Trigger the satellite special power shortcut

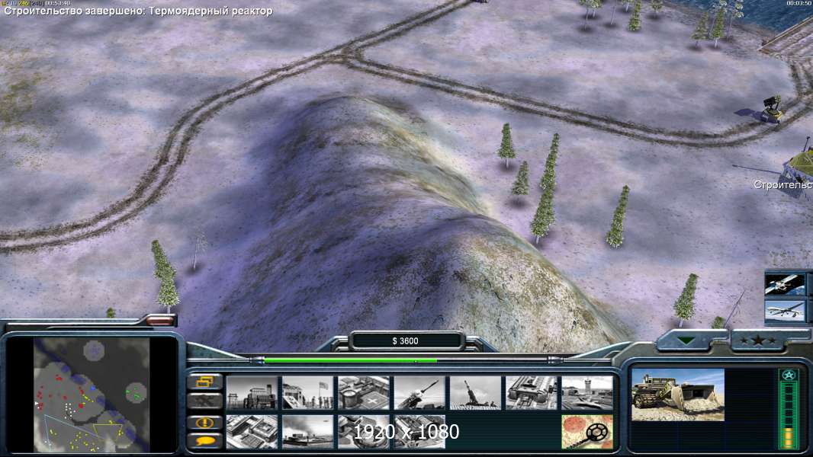(x=785, y=284)
